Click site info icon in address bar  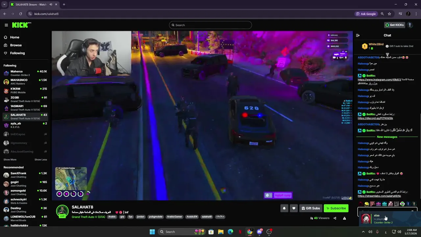30,14
